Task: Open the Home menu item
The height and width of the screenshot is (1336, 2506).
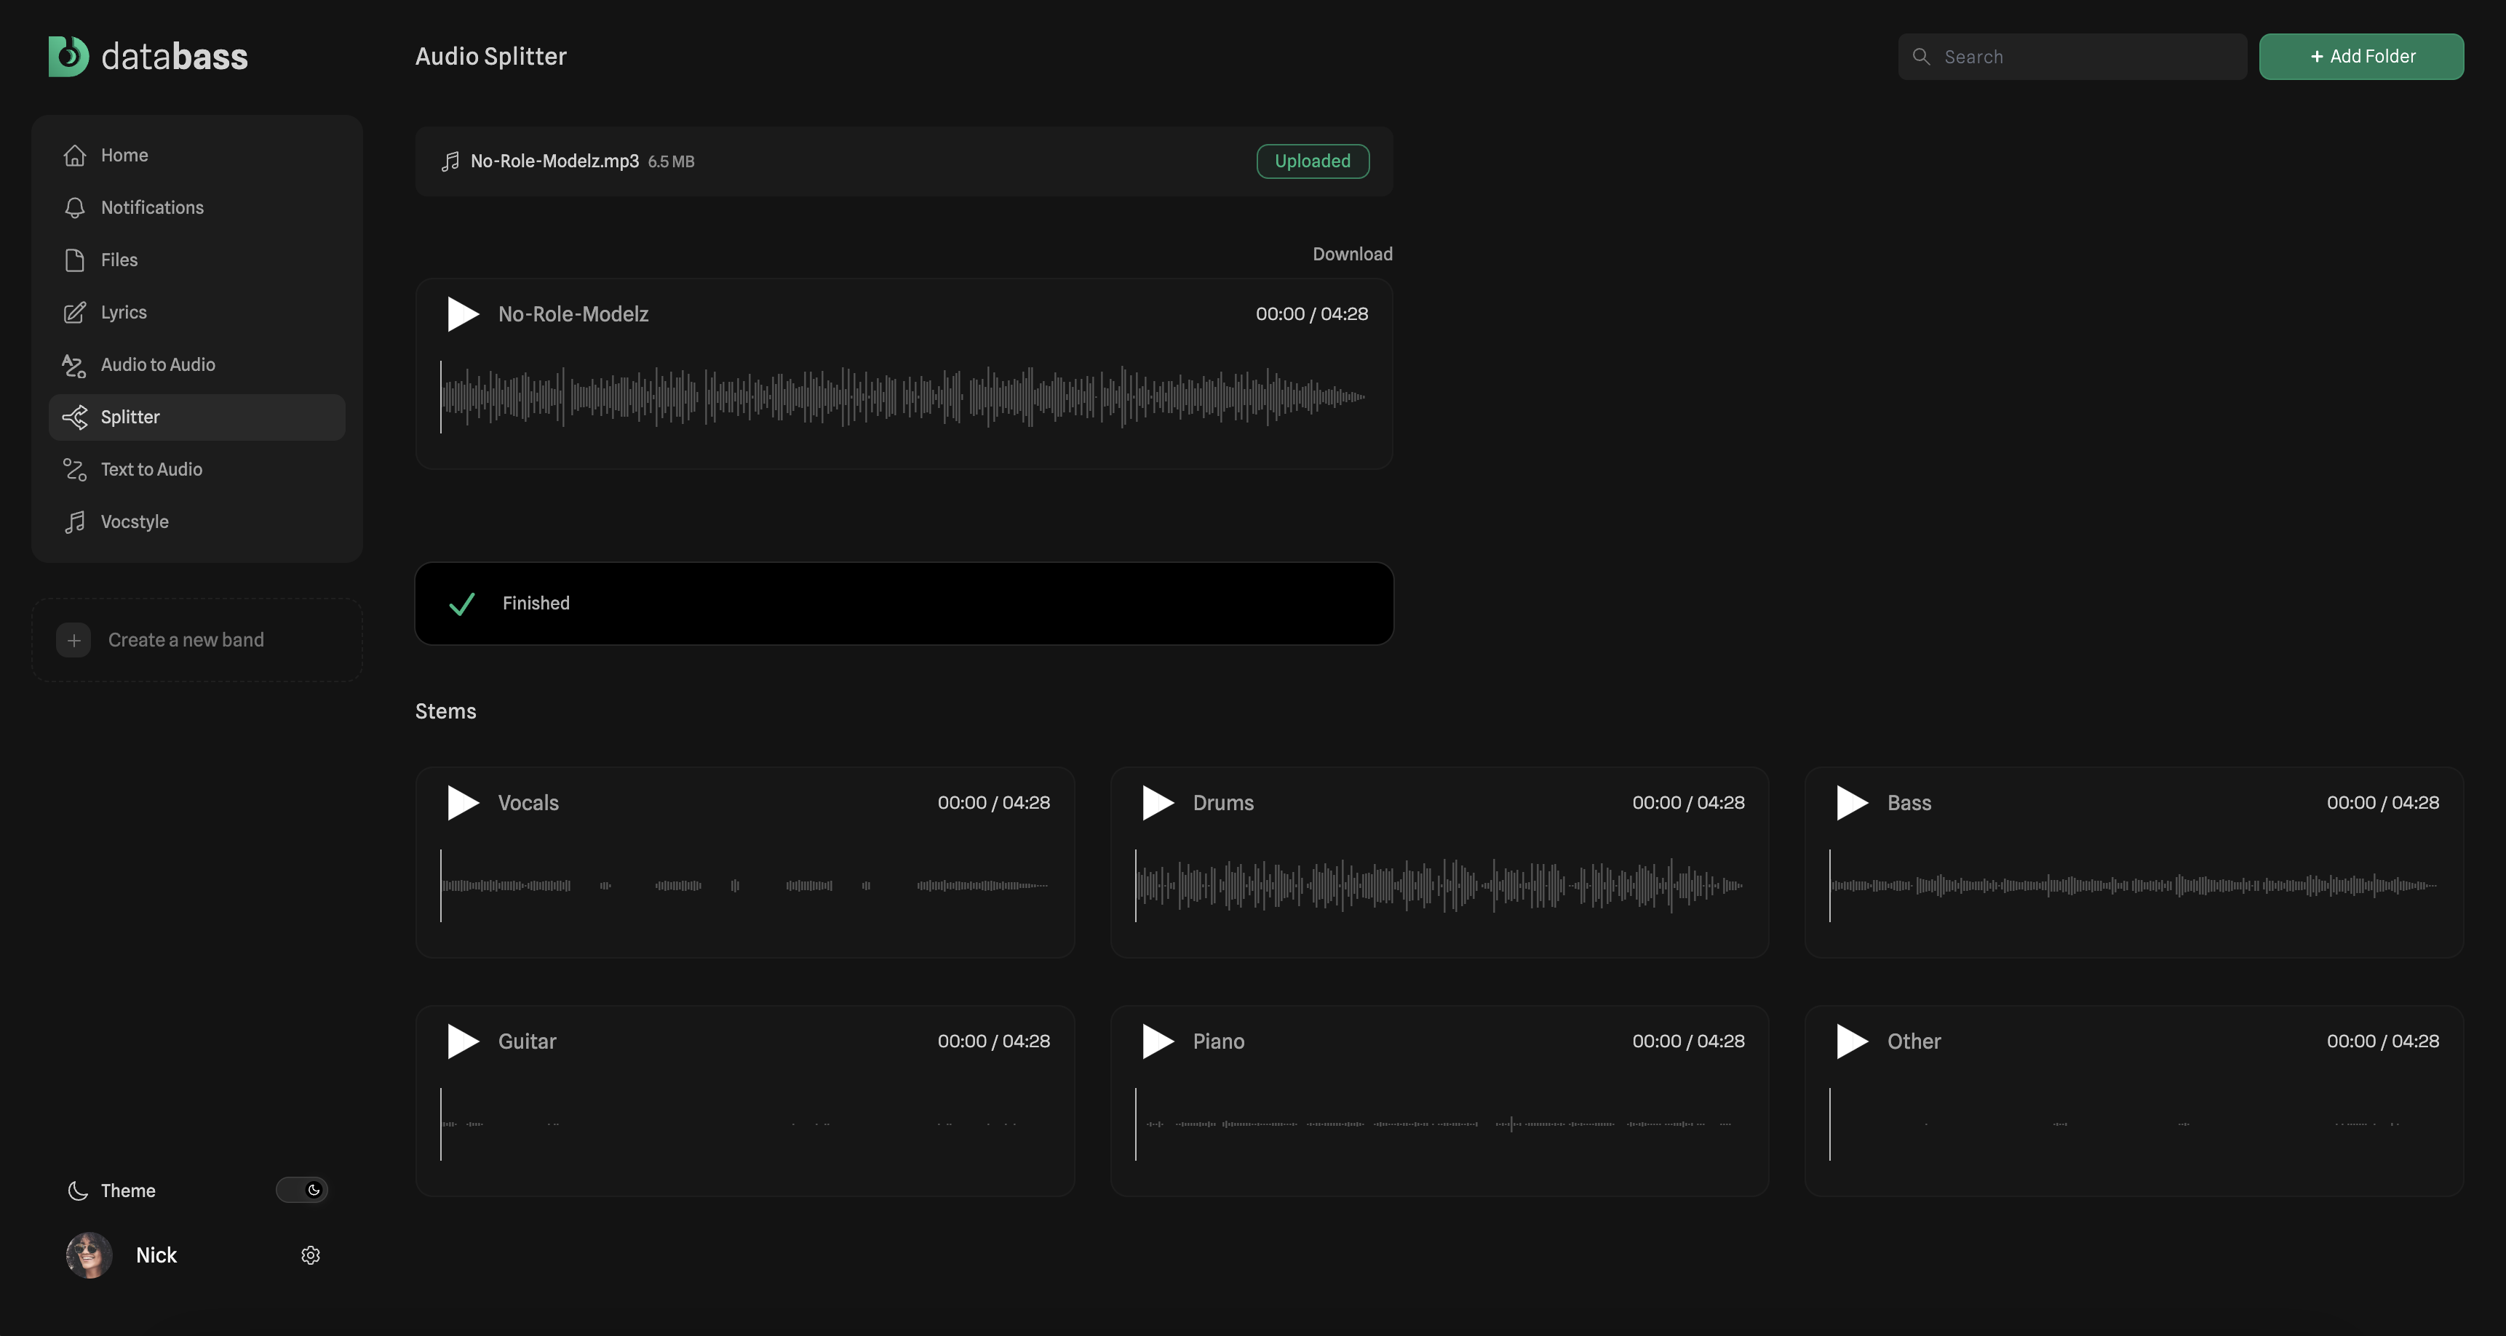Action: (197, 156)
